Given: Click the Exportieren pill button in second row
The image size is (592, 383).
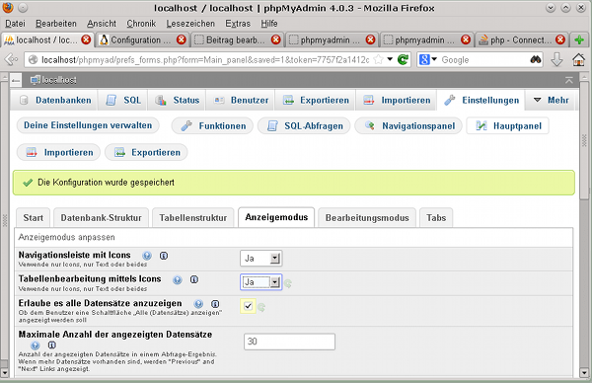Looking at the screenshot, I should (x=146, y=152).
